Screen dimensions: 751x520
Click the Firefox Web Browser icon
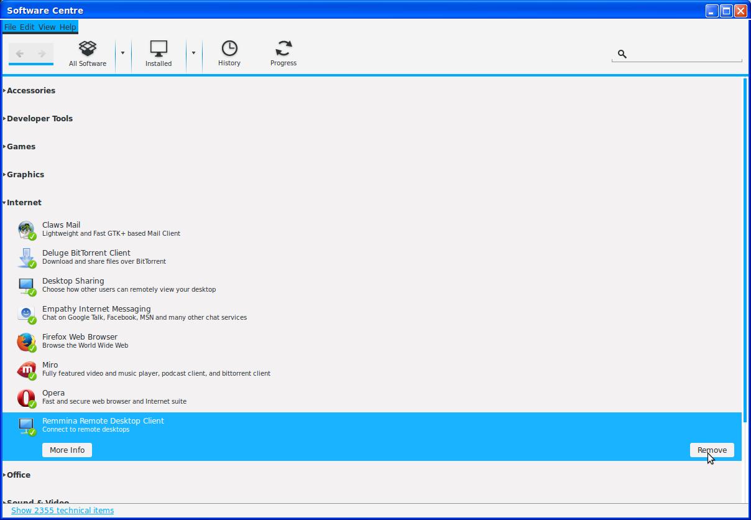[x=26, y=341]
